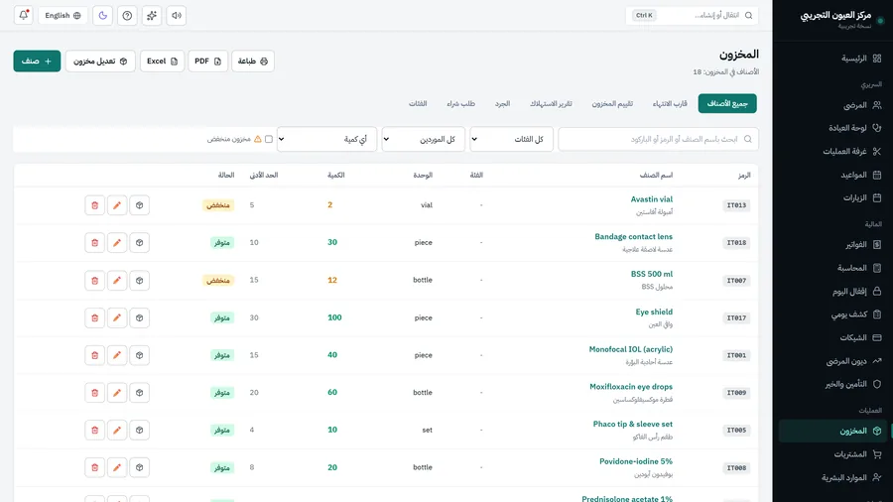The height and width of the screenshot is (502, 893).
Task: Open the Eye shield item link
Action: 654,312
